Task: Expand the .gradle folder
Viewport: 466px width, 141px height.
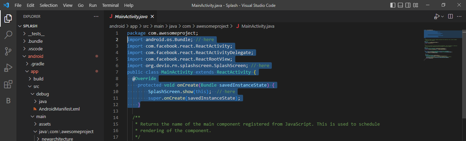Action: pos(60,64)
